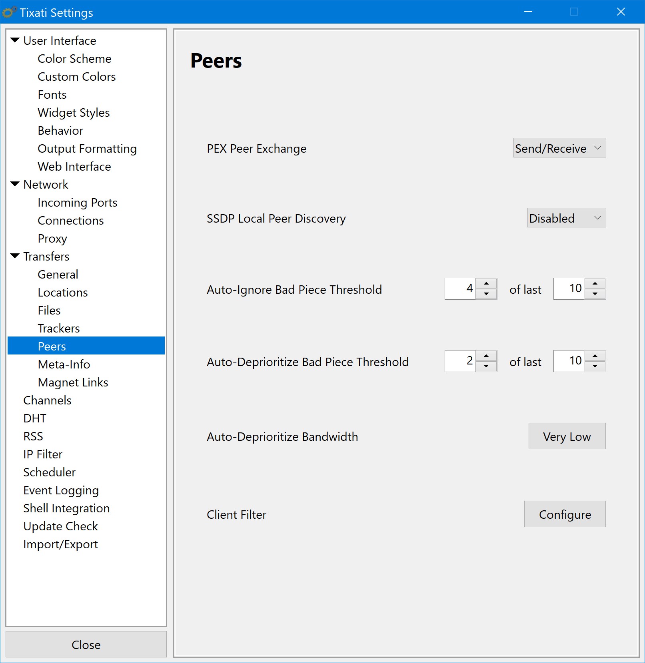Decrease Auto-Ignore 'of last' count

(595, 294)
